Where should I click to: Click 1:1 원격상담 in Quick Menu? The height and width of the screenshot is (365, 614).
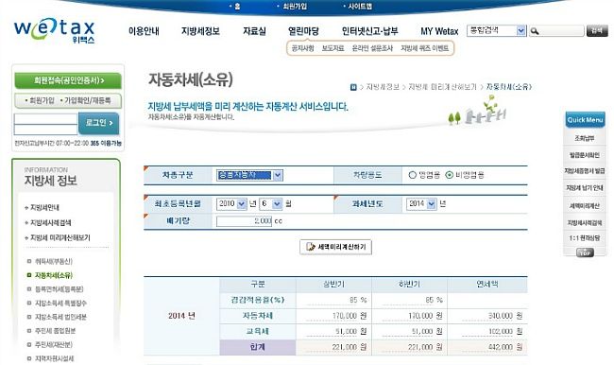585,238
